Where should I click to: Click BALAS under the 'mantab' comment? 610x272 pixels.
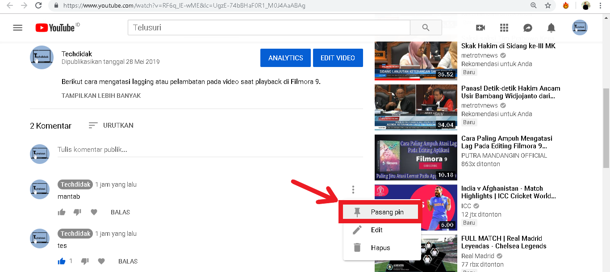pyautogui.click(x=120, y=212)
